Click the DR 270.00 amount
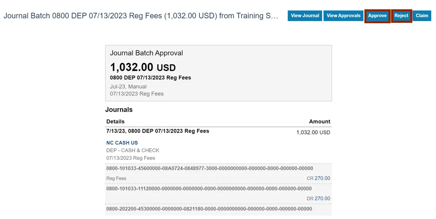The width and height of the screenshot is (436, 219). [322, 199]
